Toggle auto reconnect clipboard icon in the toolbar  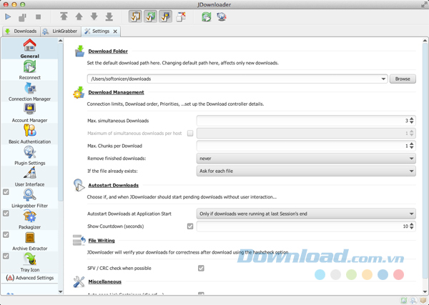[150, 16]
